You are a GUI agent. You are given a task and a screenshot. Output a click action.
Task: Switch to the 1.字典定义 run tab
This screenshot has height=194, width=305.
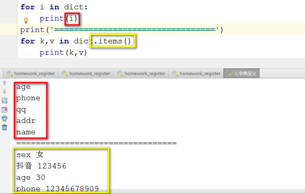click(242, 73)
